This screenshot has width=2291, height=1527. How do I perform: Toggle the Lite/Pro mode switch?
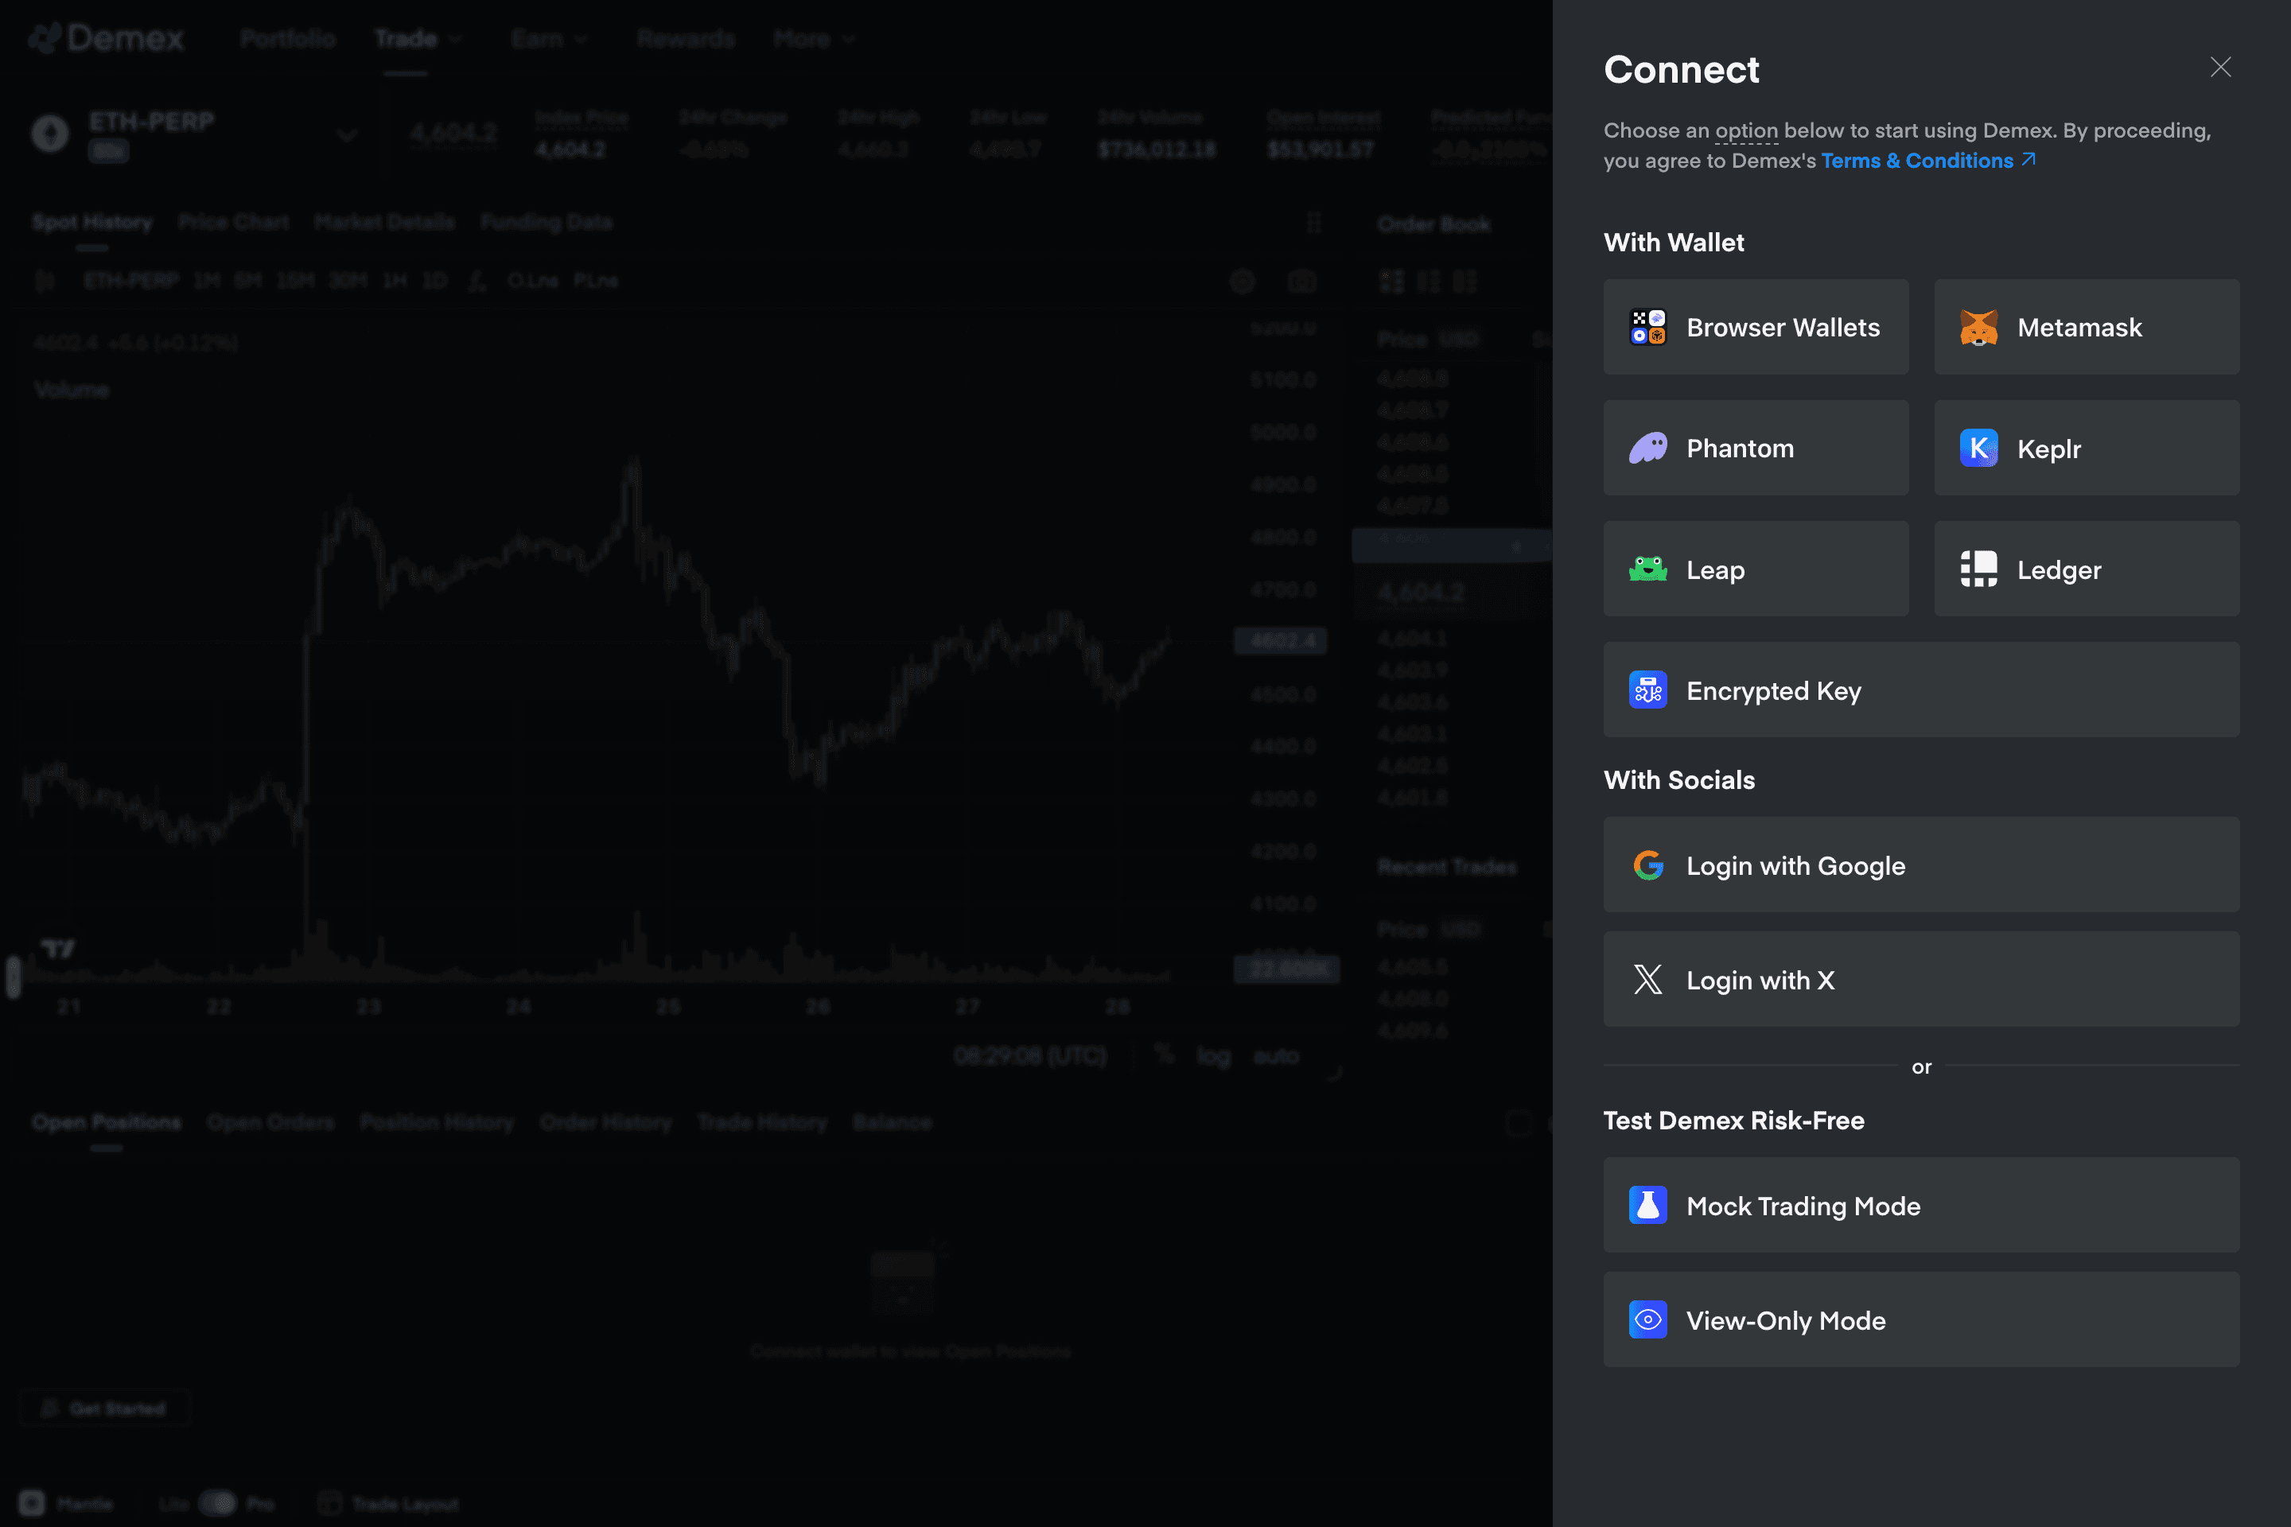pyautogui.click(x=217, y=1502)
